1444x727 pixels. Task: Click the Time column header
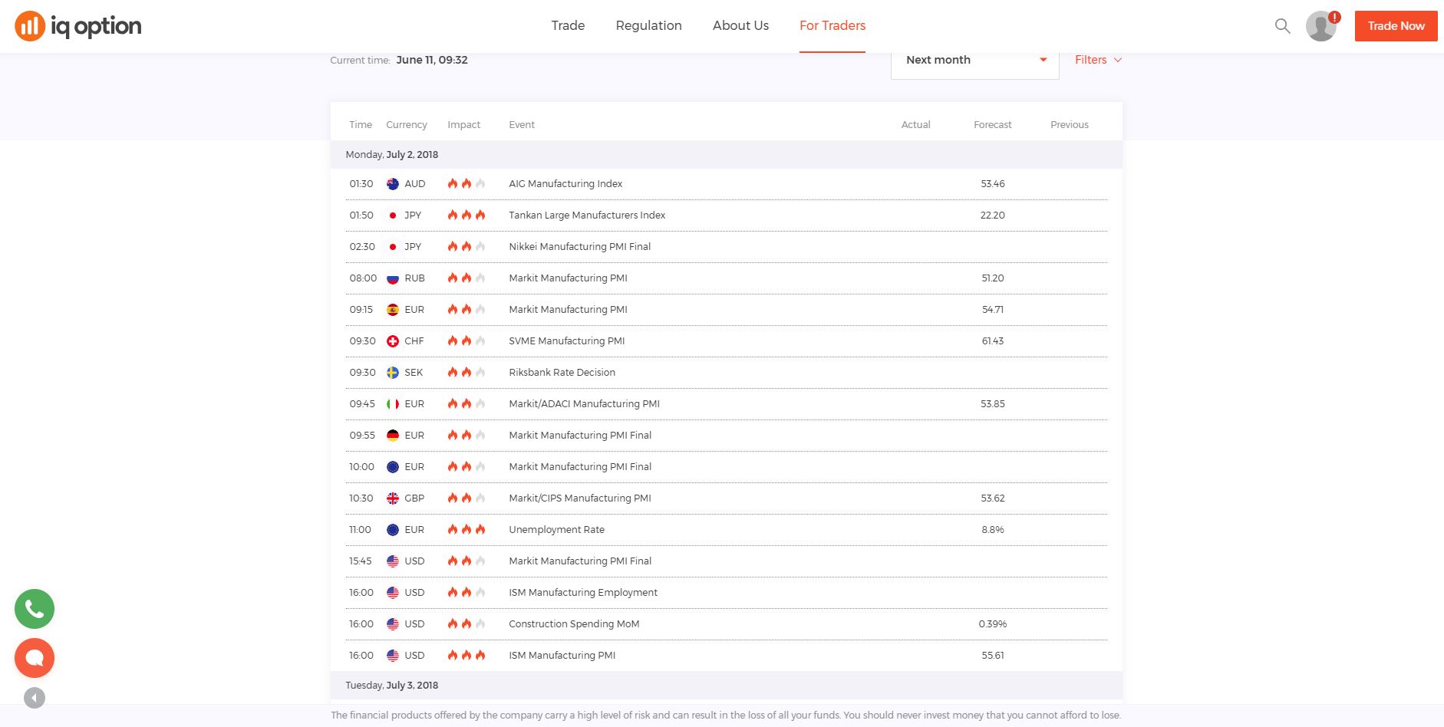pos(361,125)
